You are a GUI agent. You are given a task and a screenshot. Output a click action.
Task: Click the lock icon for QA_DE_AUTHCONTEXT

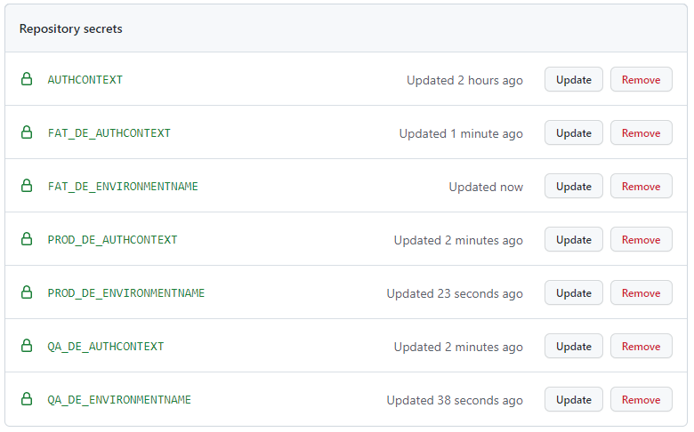click(x=27, y=346)
